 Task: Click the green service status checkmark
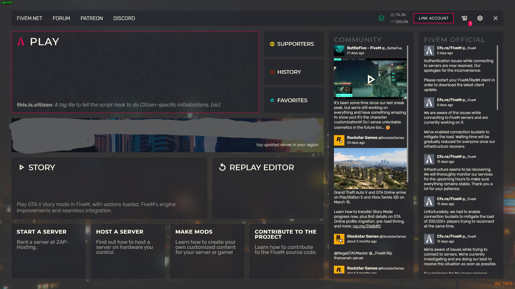point(381,18)
